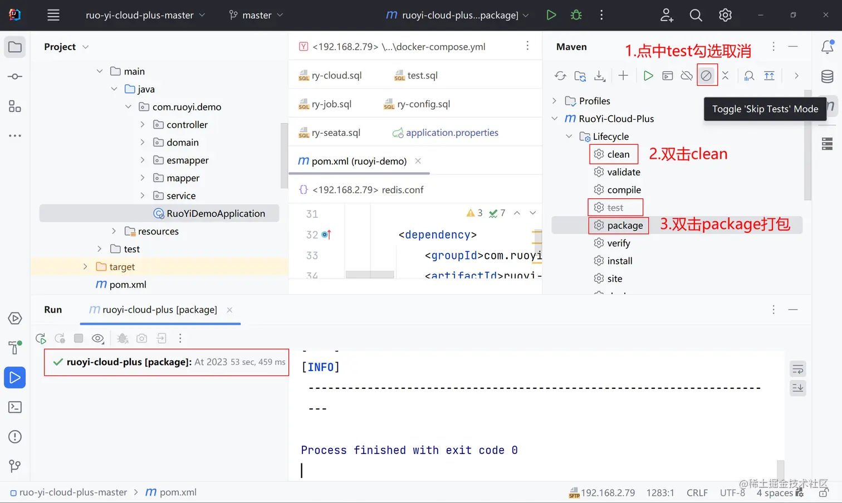Open the editor tabs more options menu

pyautogui.click(x=527, y=46)
